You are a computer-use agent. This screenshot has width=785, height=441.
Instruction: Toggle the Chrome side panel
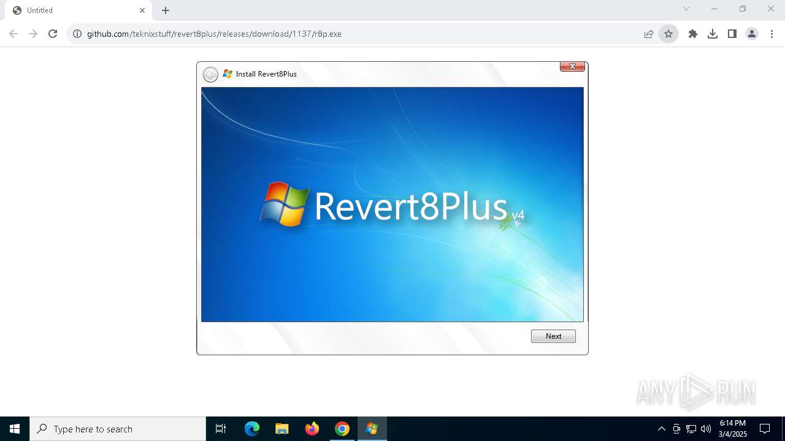732,34
